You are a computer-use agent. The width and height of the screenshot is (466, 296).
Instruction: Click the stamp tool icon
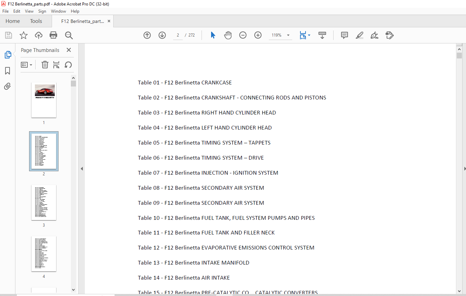[389, 35]
